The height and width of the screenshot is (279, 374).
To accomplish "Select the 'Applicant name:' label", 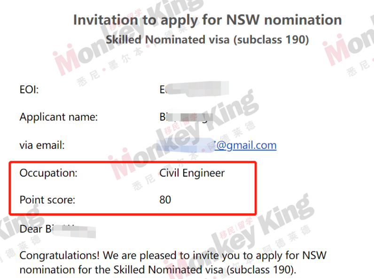I will 59,117.
